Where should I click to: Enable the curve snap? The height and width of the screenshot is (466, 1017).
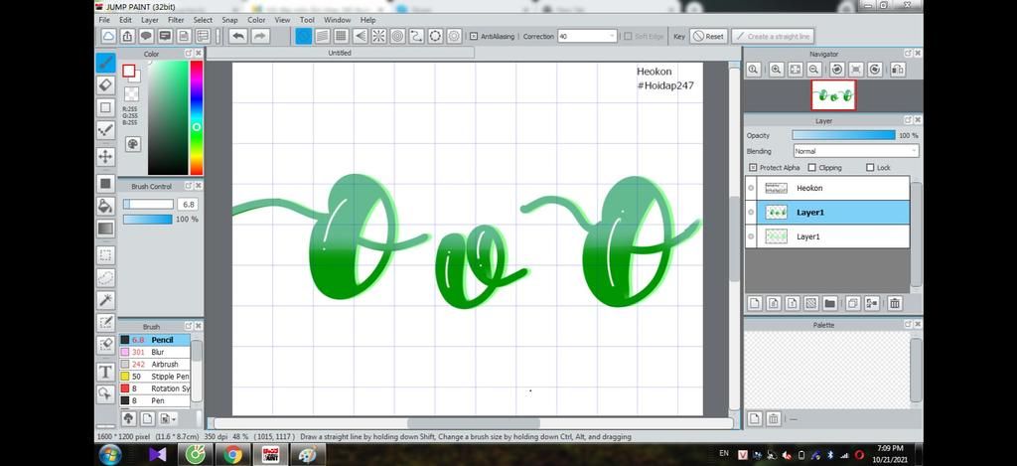point(416,37)
